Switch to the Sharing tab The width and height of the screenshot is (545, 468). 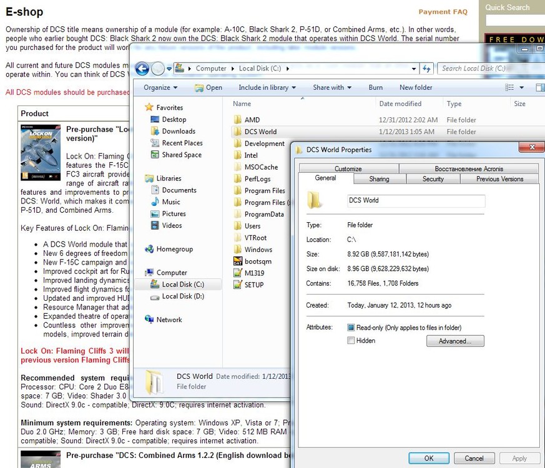pyautogui.click(x=380, y=178)
